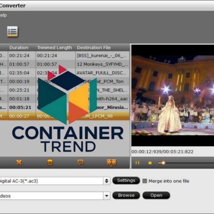
Task: Click the Destination File column header
Action: pyautogui.click(x=94, y=48)
